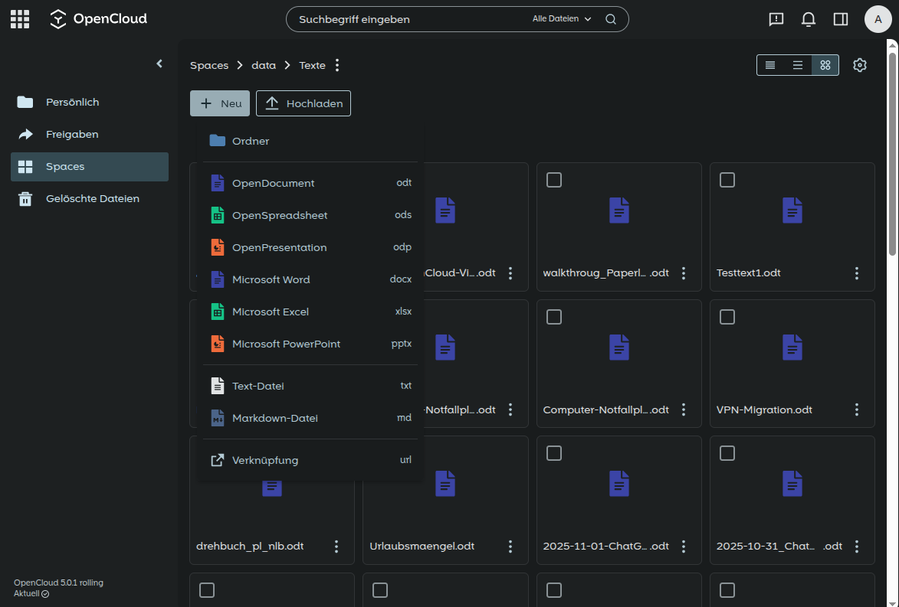Go to Freigaben in sidebar
This screenshot has height=607, width=899.
[x=90, y=134]
